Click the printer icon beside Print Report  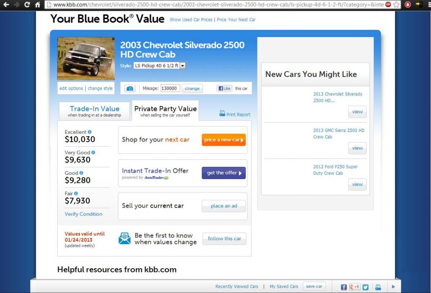pyautogui.click(x=222, y=114)
